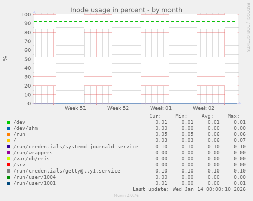Click the 'Max:' column header
The width and height of the screenshot is (253, 201).
234,116
